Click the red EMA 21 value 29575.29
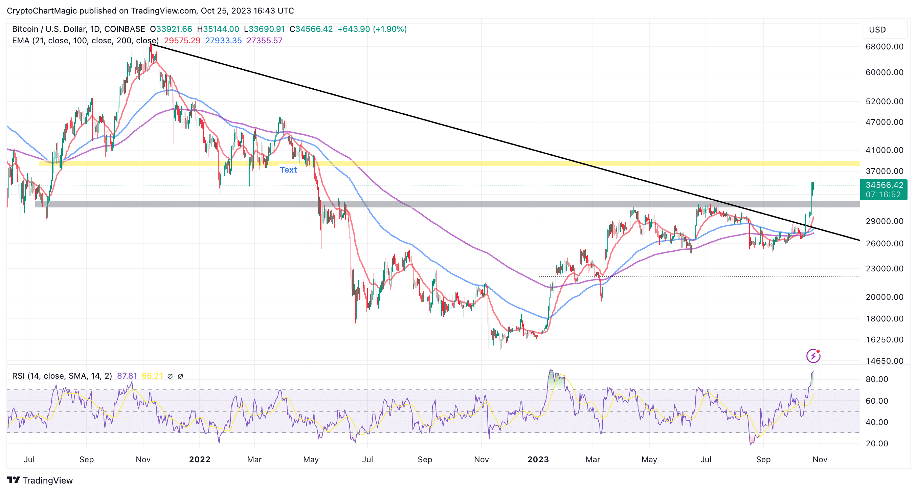Screen dimensions: 917x492 182,41
